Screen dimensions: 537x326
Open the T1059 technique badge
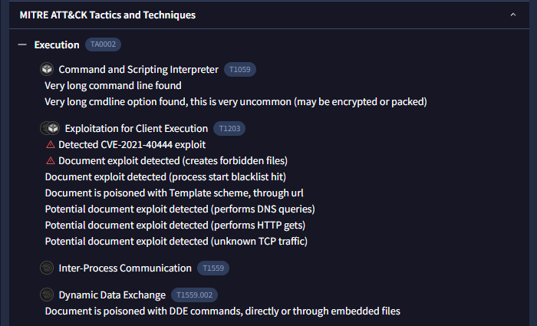pyautogui.click(x=240, y=70)
